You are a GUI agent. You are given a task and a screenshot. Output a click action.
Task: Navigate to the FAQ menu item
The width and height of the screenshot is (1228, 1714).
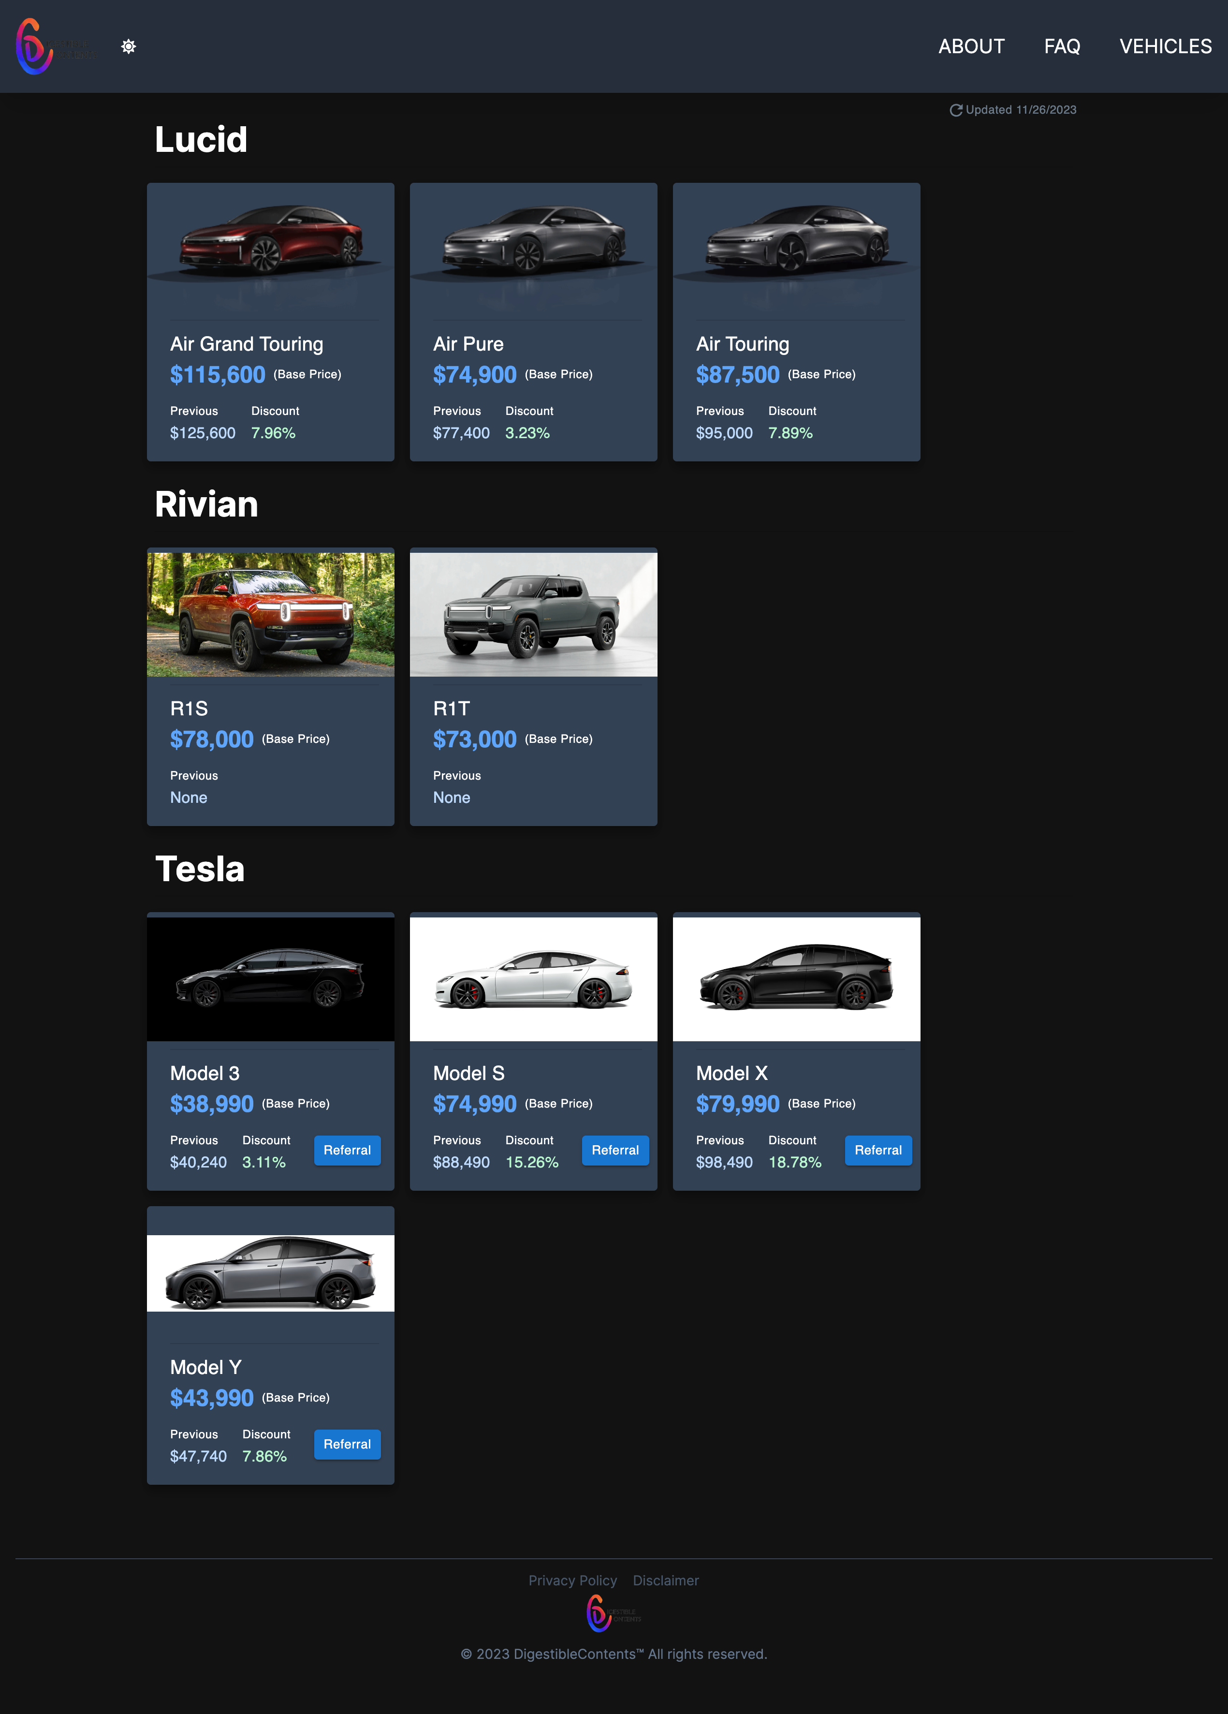[x=1062, y=46]
